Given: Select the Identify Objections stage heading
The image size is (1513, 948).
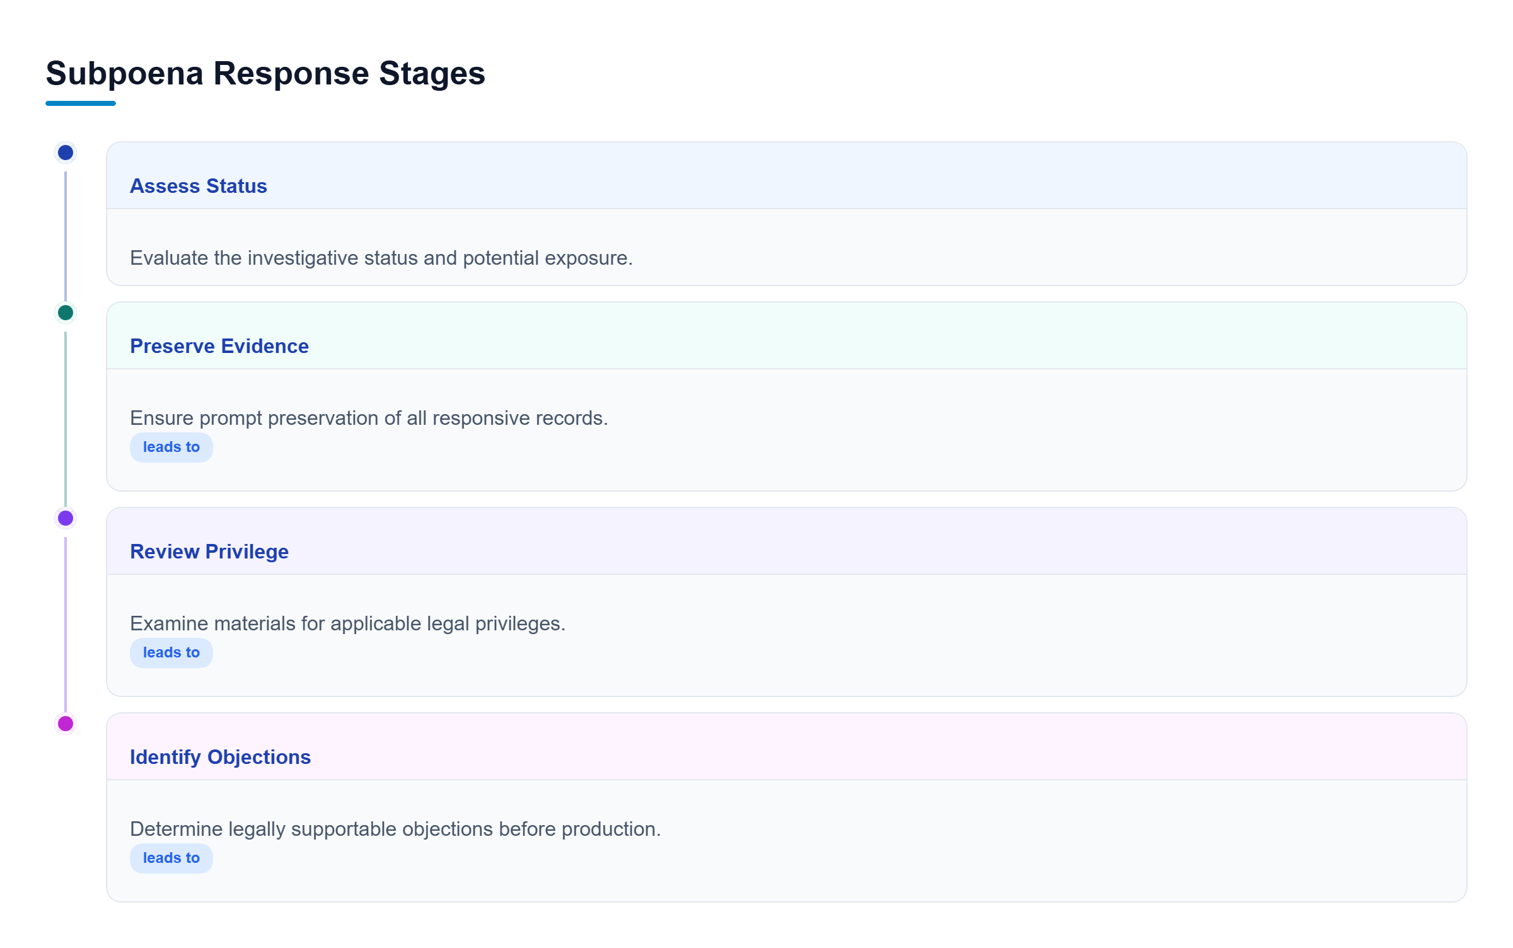Looking at the screenshot, I should coord(220,757).
